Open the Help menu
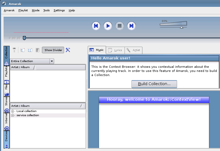The height and width of the screenshot is (151, 220). click(72, 10)
